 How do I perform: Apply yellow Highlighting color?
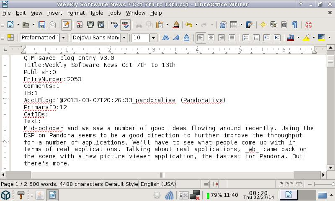pos(306,38)
